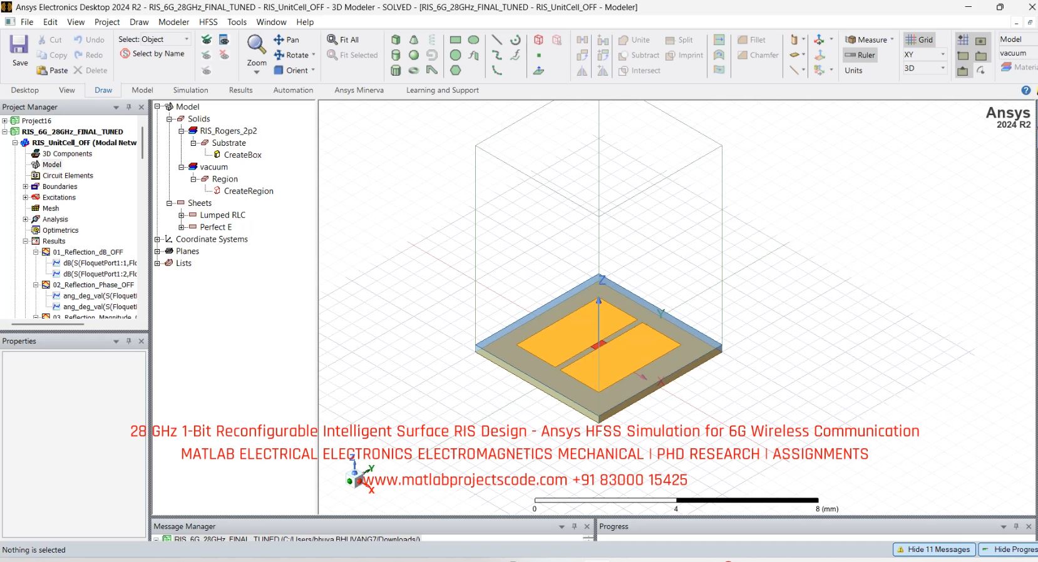
Task: Open the 3D movement mode dropdown
Action: click(924, 68)
